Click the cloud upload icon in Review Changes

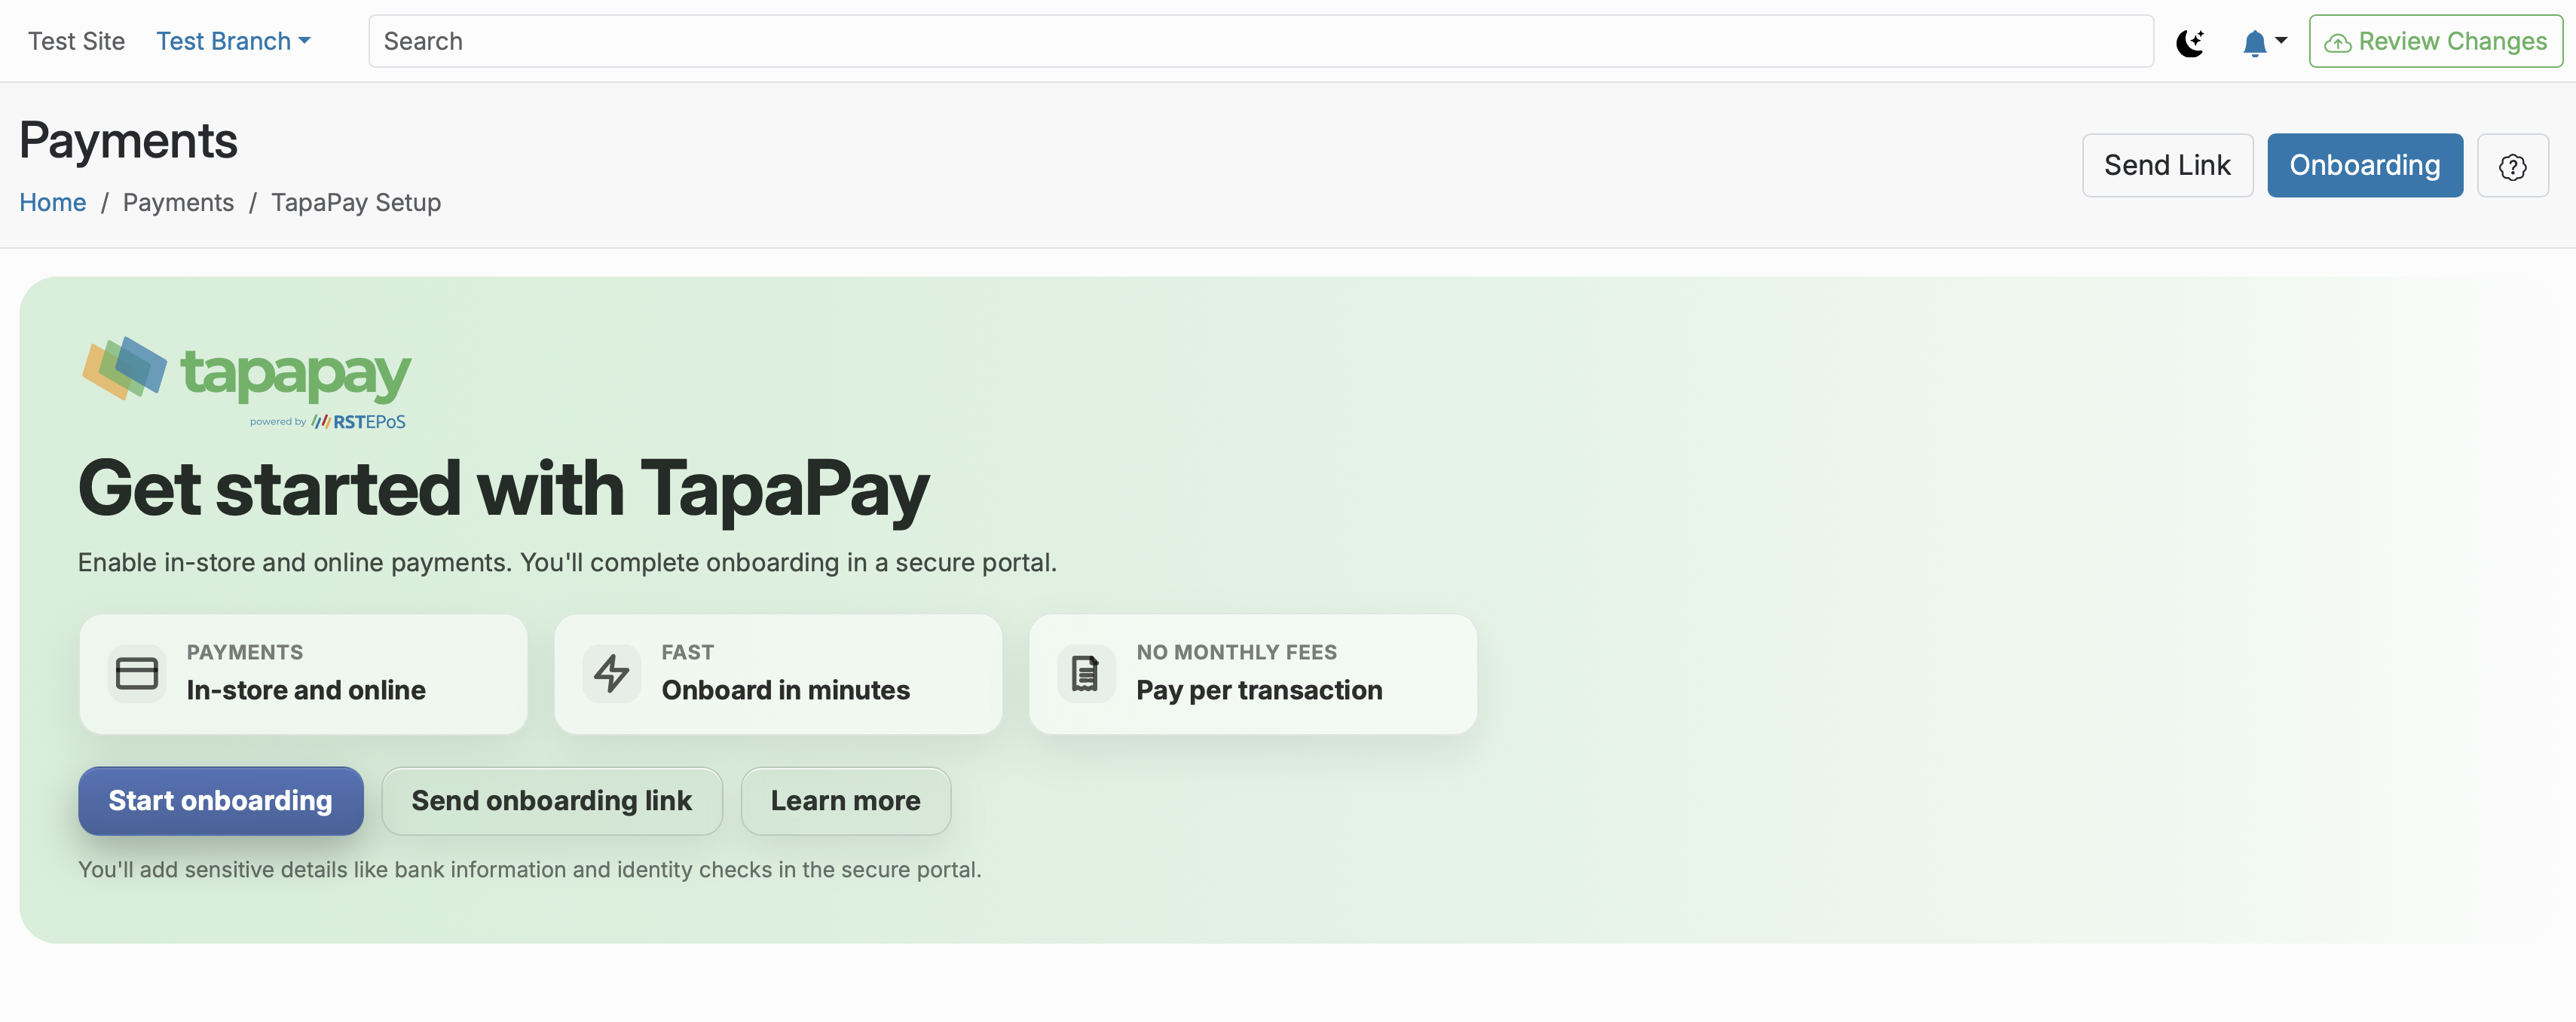click(x=2339, y=41)
